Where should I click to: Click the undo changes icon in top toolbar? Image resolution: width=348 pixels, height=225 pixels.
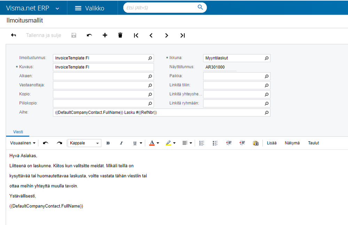point(89,35)
